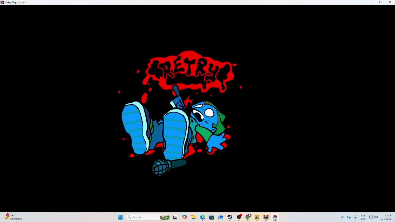Minimize the Friday Night Funkin' window
The width and height of the screenshot is (395, 222).
click(x=371, y=2)
